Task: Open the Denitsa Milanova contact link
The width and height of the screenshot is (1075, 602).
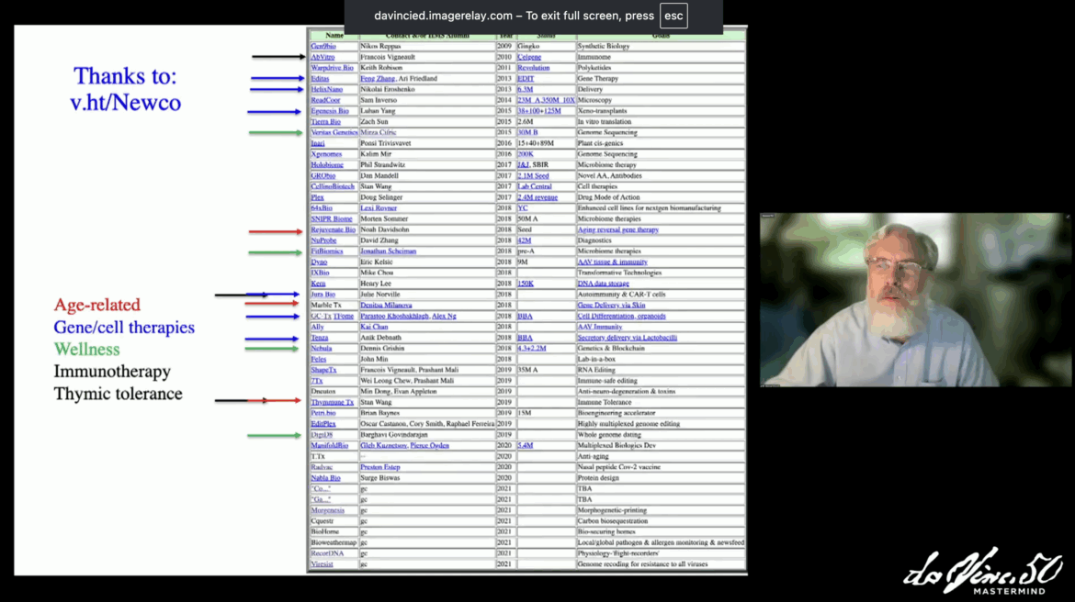Action: tap(386, 306)
